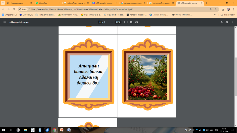237x133 pixels.
Task: Close the WhatsApp tab
Action: [59, 3]
